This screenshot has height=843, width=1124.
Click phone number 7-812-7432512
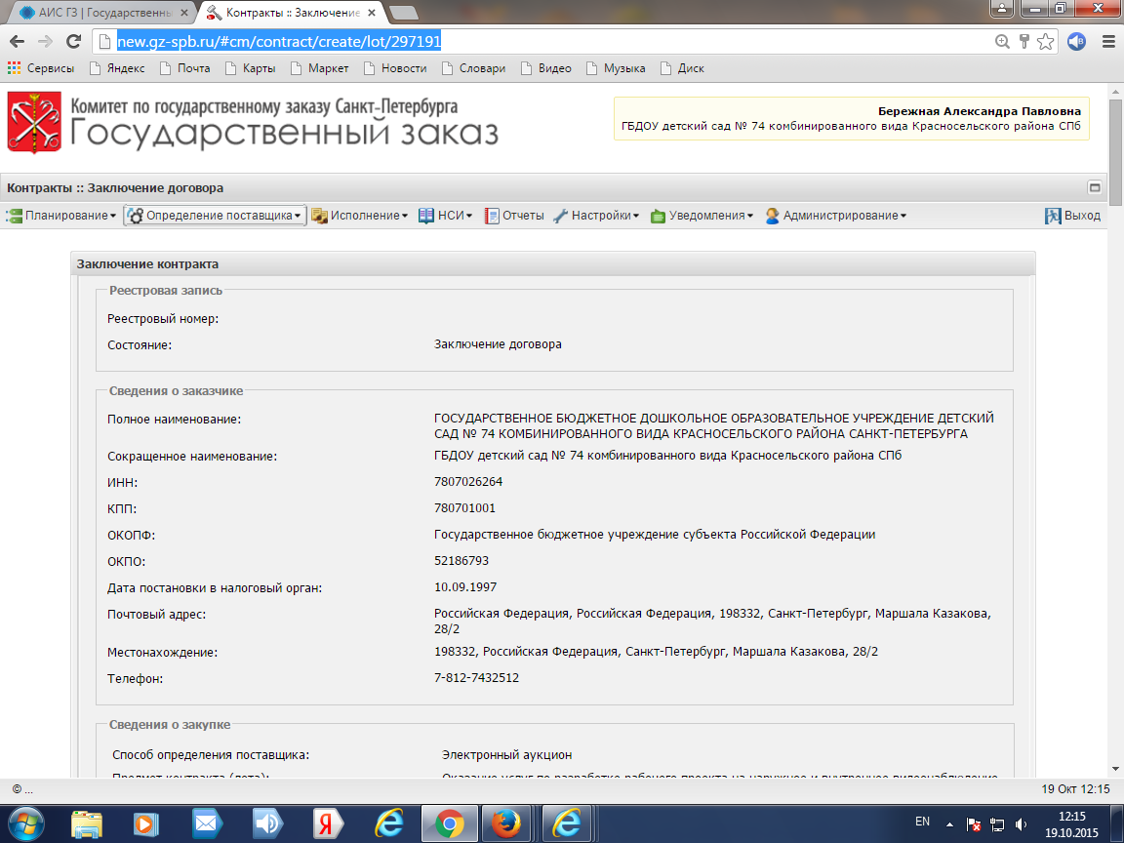tap(476, 678)
